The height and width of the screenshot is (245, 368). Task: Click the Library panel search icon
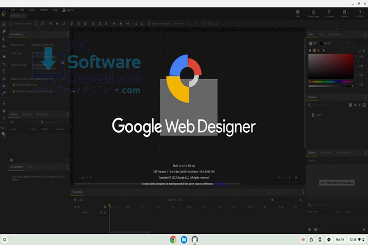pyautogui.click(x=309, y=205)
